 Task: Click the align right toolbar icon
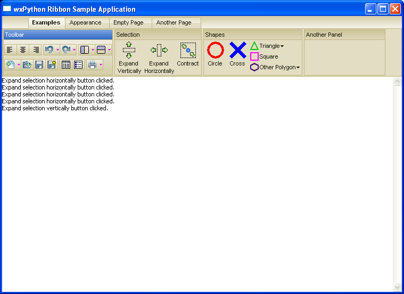click(x=36, y=50)
